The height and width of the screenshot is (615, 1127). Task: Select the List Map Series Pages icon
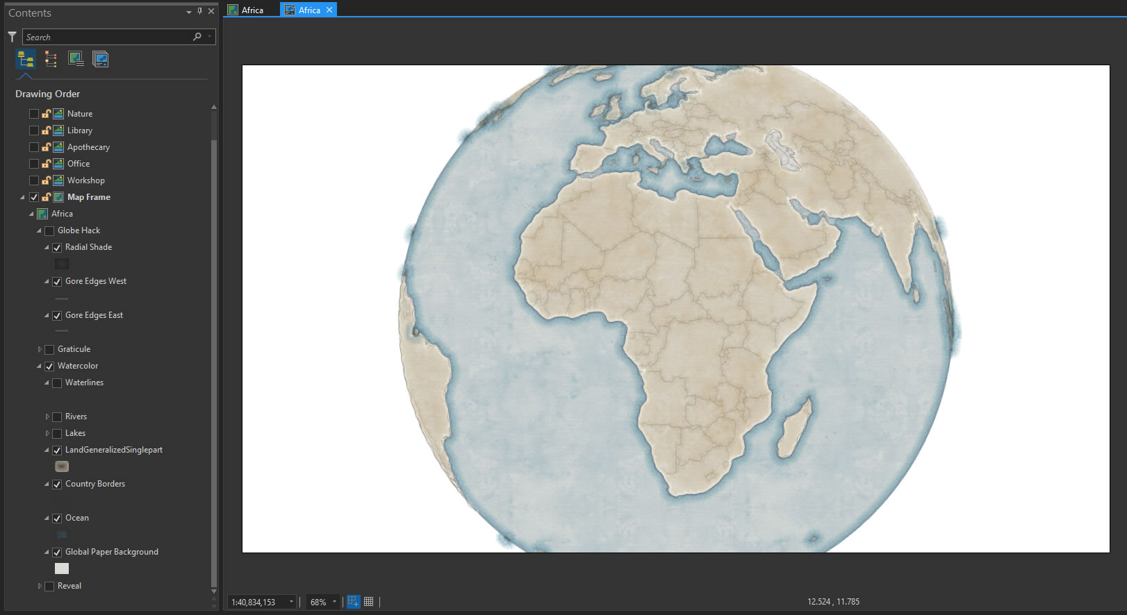(100, 60)
